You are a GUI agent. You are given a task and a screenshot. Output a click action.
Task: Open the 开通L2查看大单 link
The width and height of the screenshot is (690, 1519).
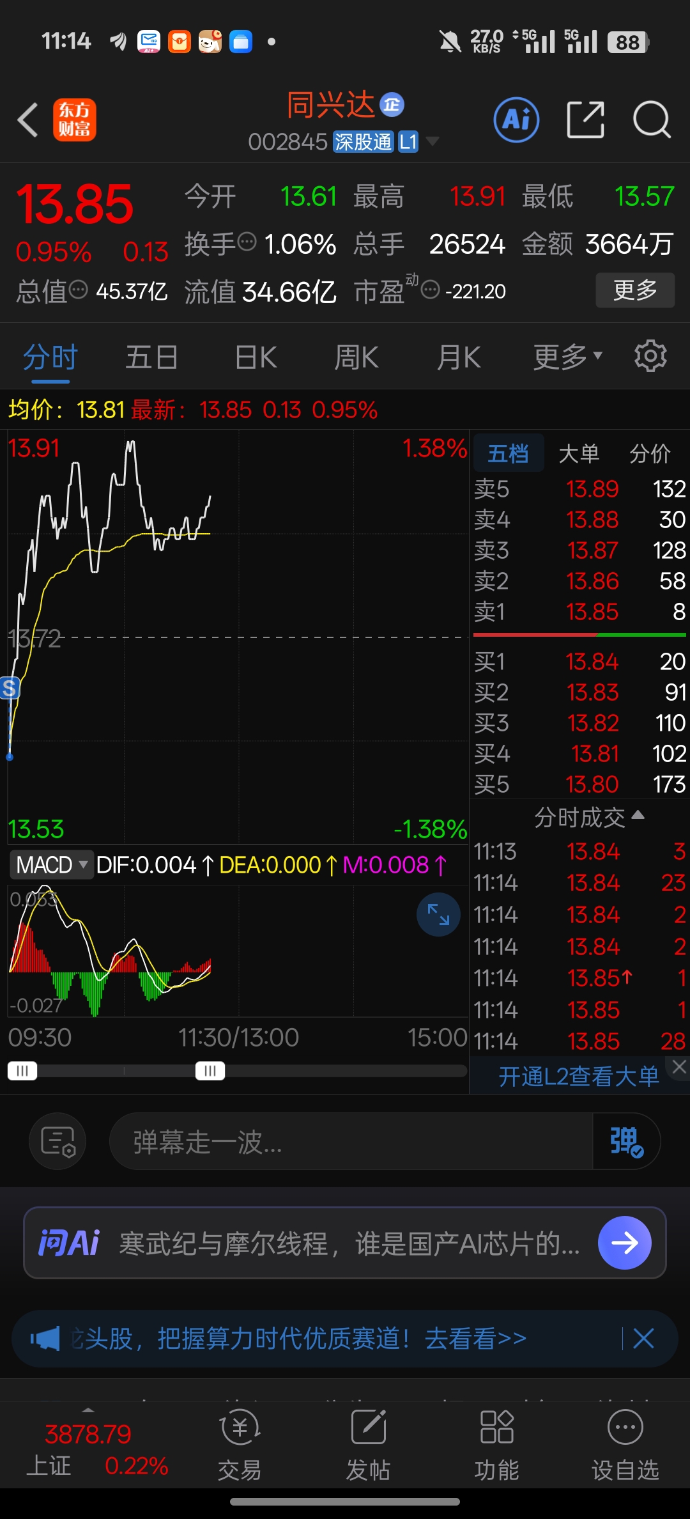pyautogui.click(x=579, y=1077)
